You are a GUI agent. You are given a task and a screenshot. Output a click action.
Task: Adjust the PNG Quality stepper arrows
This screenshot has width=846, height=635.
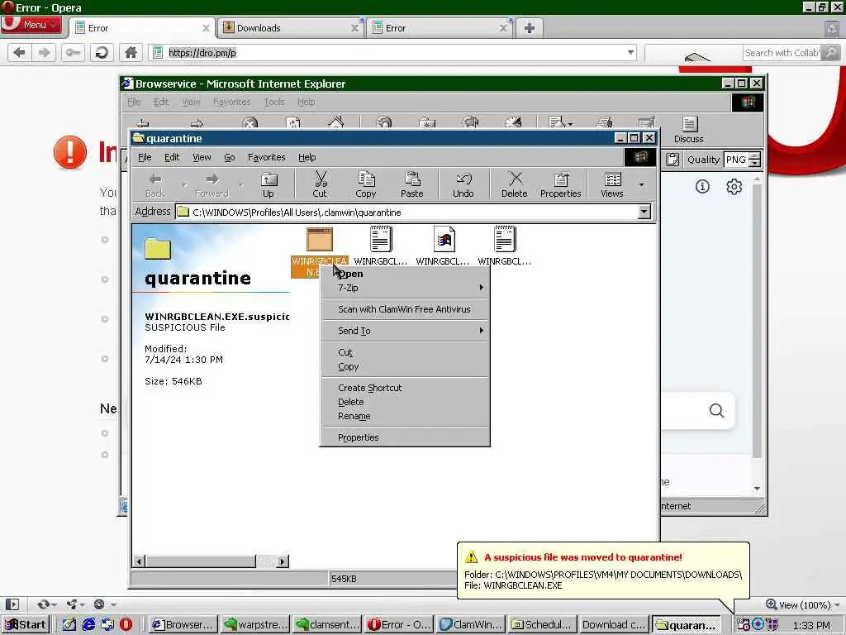click(755, 160)
